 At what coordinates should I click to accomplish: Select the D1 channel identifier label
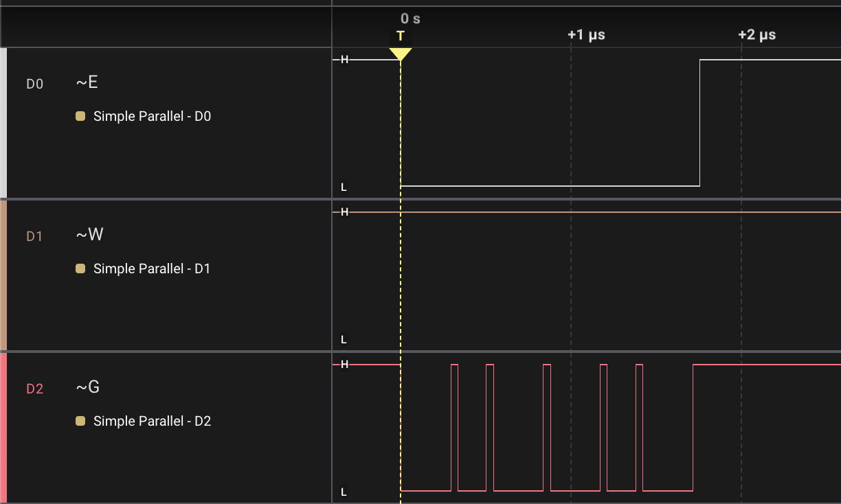point(34,236)
